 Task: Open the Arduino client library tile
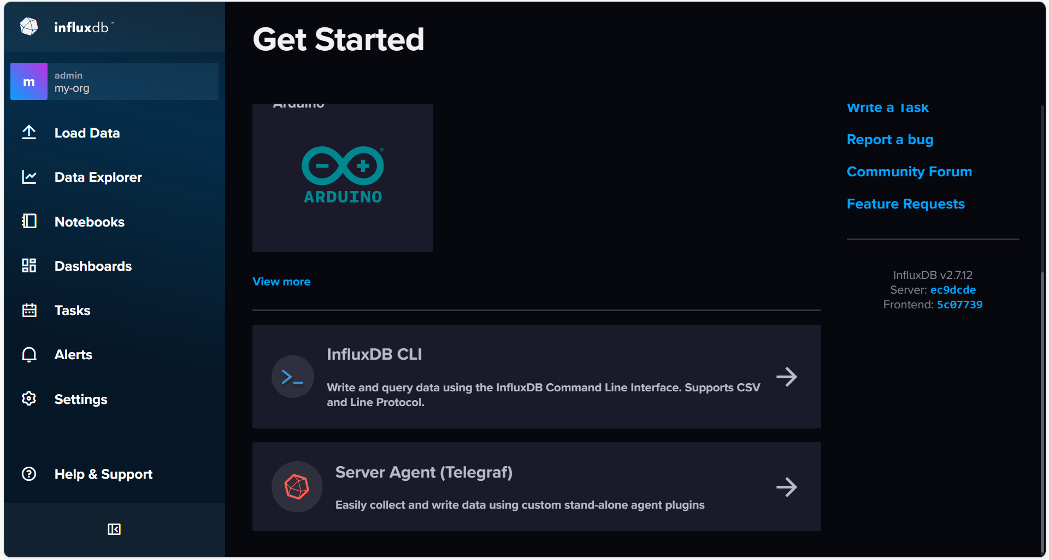(343, 177)
